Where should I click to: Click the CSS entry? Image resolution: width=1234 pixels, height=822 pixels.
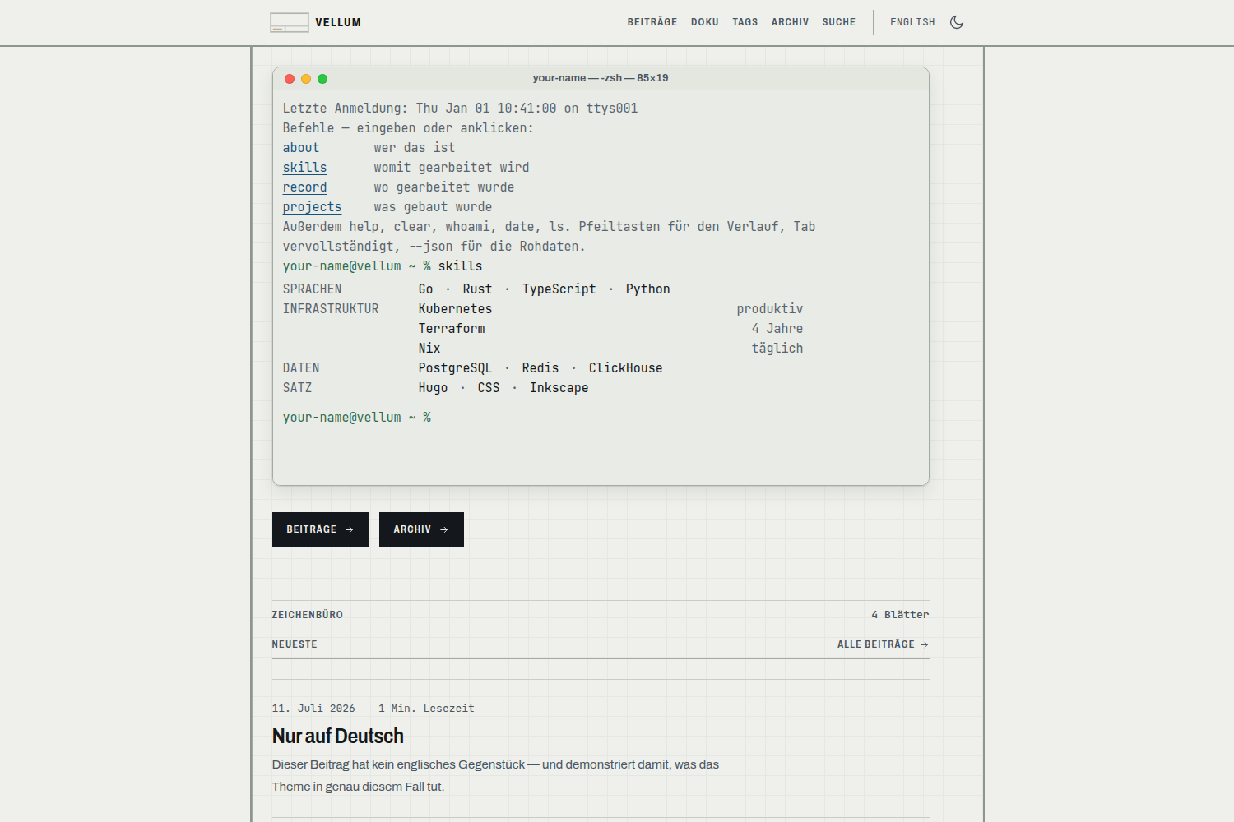coord(489,388)
